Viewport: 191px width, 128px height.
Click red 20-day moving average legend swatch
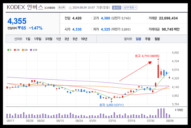point(15,50)
